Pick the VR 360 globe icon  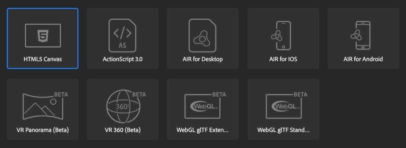coord(126,105)
